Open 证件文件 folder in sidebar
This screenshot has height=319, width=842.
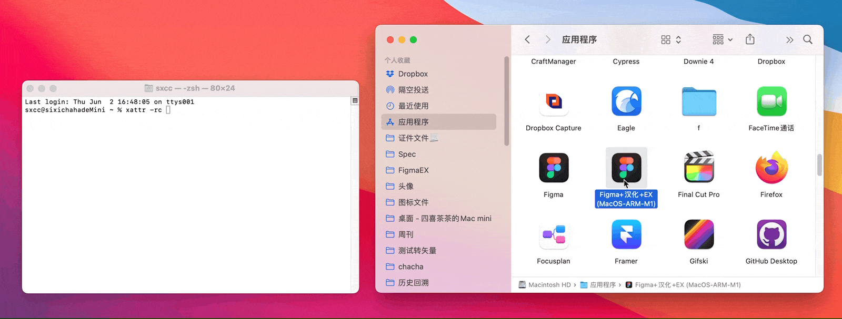point(439,138)
